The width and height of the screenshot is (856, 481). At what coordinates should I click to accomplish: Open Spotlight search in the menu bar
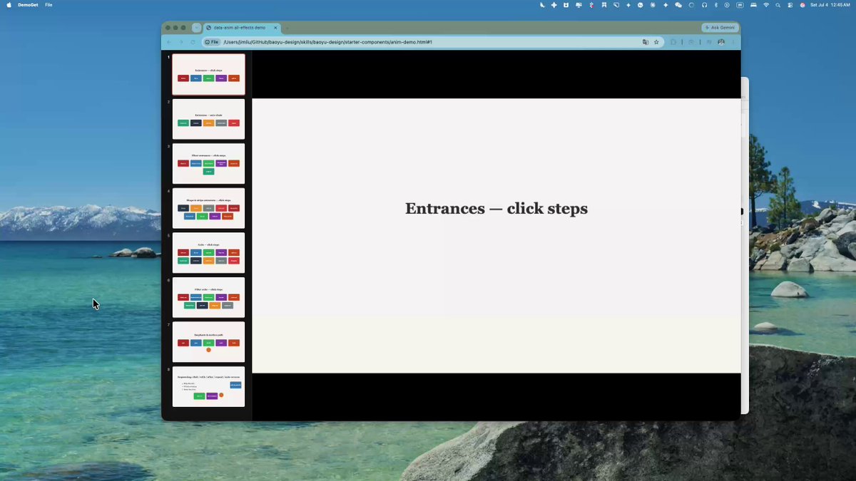click(778, 5)
